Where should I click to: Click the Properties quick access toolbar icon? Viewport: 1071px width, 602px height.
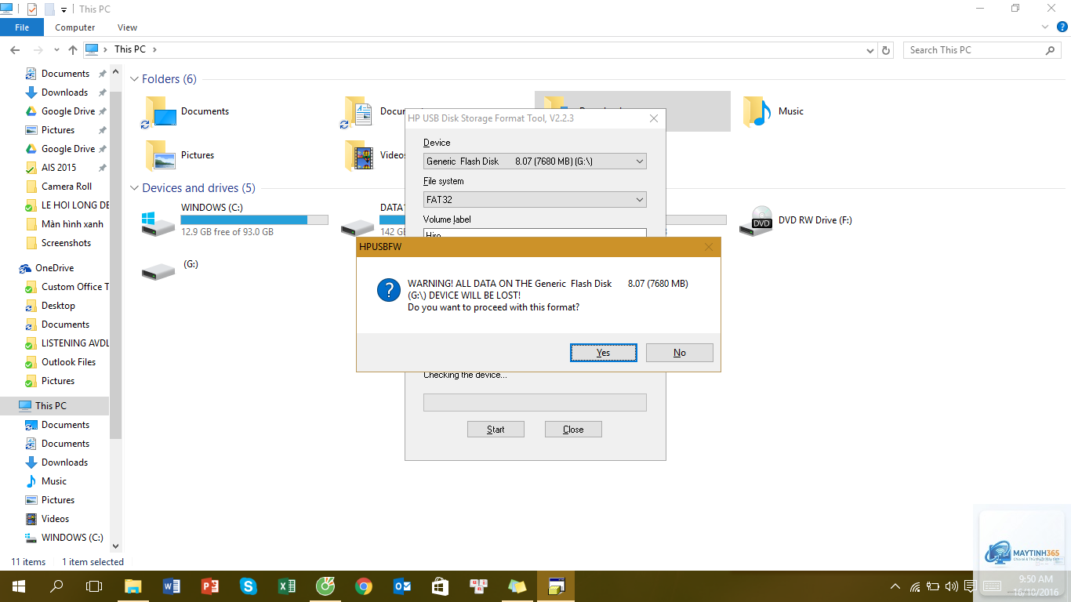[x=31, y=9]
